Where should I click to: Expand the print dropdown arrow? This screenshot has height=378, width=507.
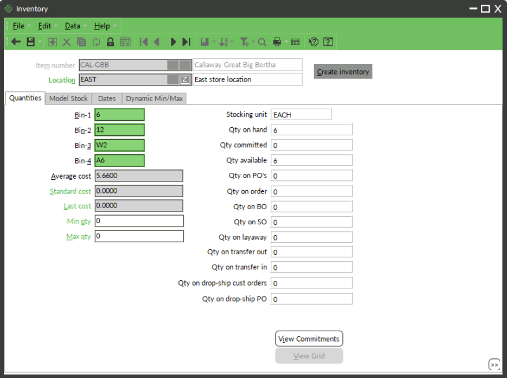tap(286, 42)
